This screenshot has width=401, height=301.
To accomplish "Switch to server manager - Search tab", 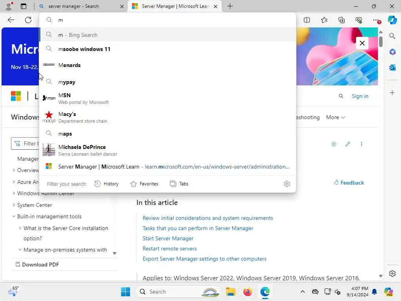I will [x=81, y=6].
